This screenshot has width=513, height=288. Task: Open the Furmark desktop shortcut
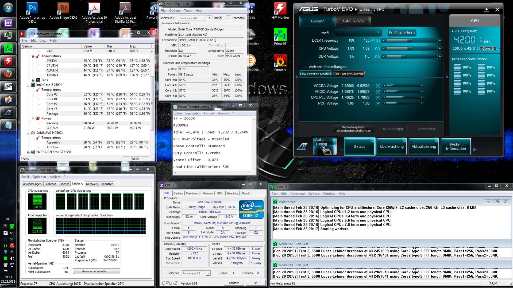click(280, 63)
